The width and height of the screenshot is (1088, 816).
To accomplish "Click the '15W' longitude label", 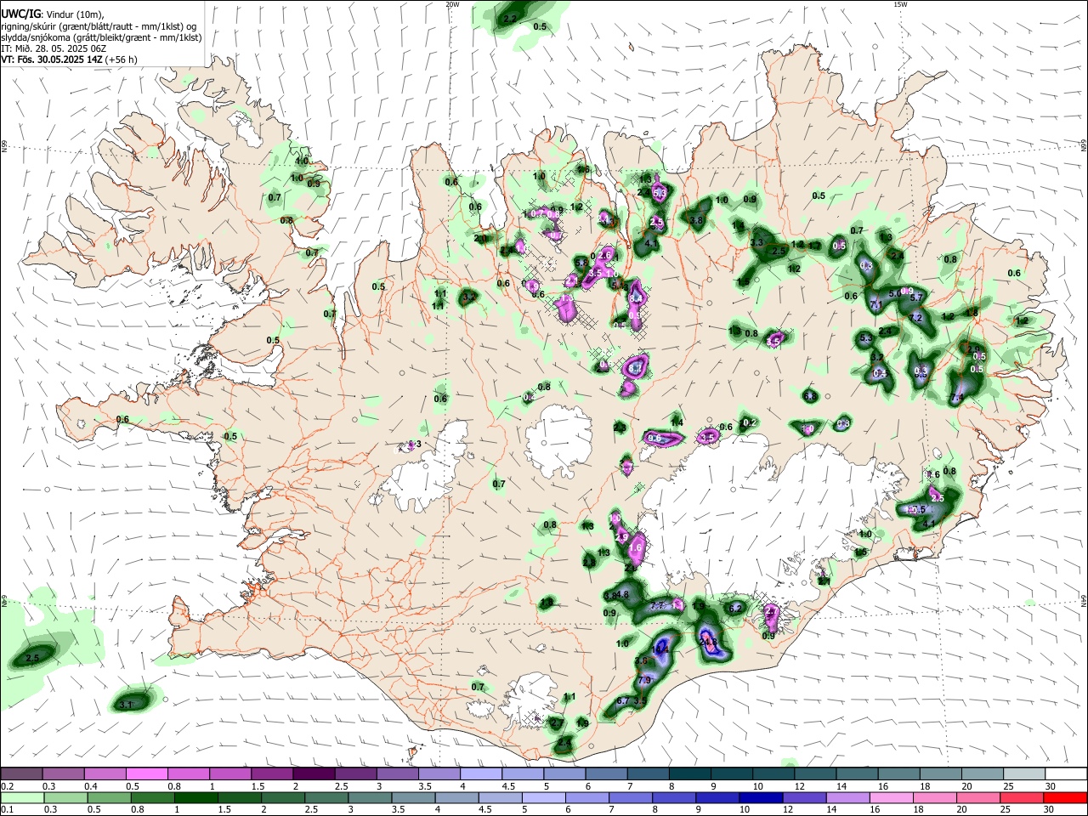I will [x=899, y=4].
